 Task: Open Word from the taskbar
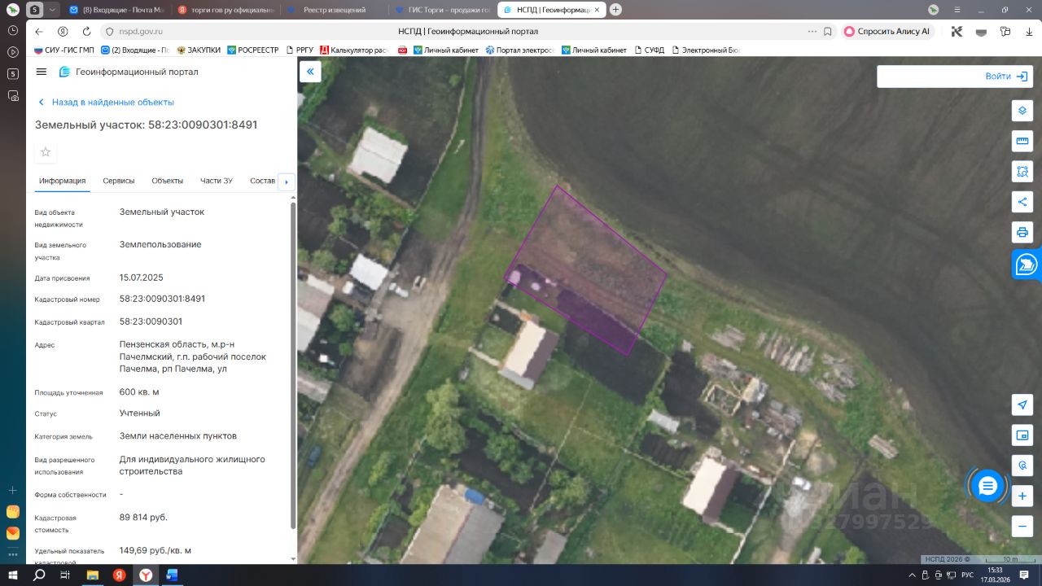click(x=172, y=575)
